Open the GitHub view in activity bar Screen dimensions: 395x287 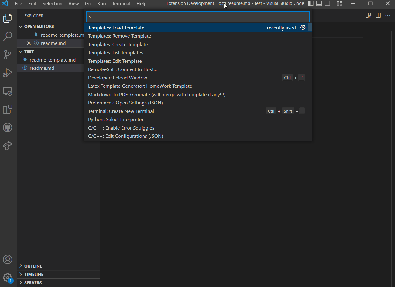pos(8,127)
